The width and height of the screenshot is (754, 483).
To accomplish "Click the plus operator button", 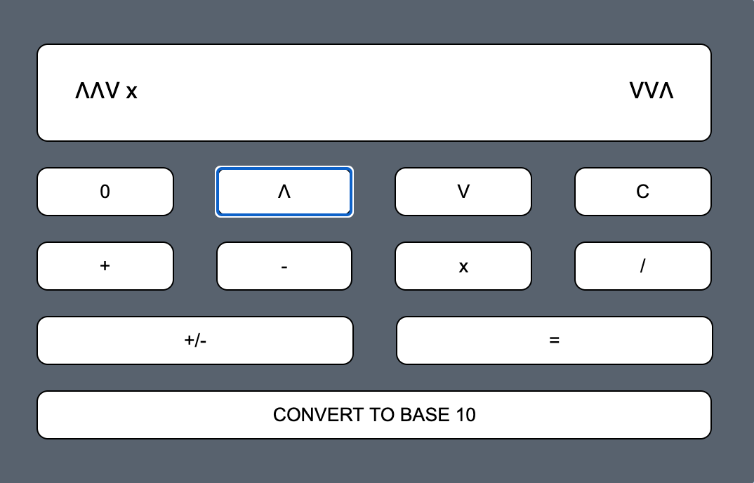I will (x=105, y=266).
